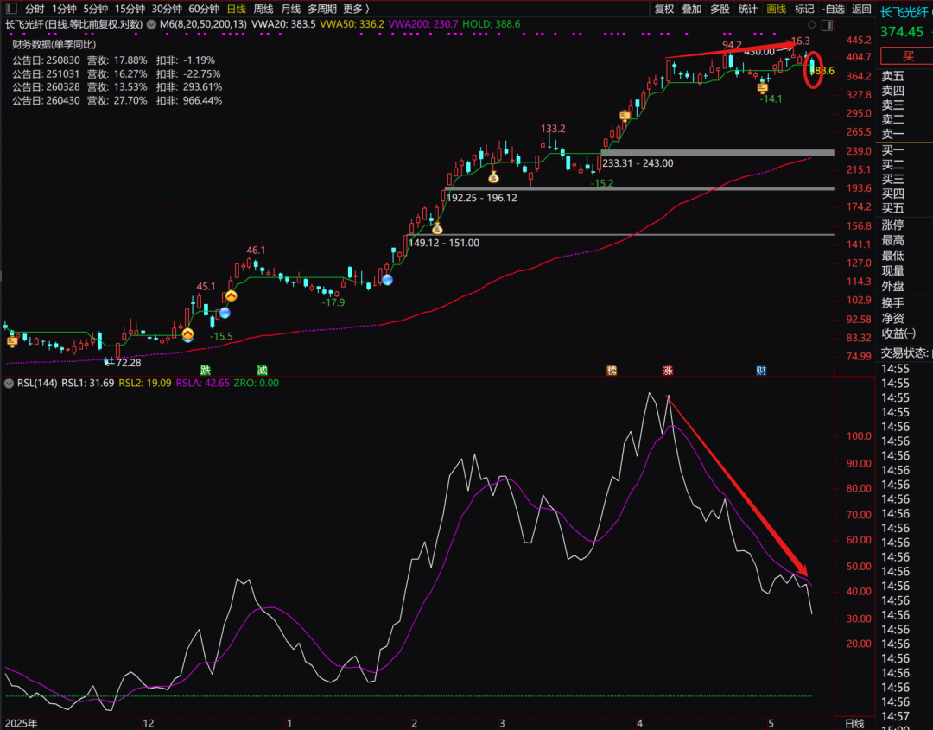This screenshot has width=933, height=730.
Task: Click the 日线 period label at the bottom right
Action: tap(854, 723)
